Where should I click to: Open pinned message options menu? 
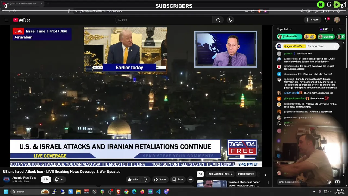point(335,46)
